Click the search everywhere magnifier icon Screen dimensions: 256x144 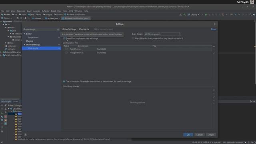250,14
